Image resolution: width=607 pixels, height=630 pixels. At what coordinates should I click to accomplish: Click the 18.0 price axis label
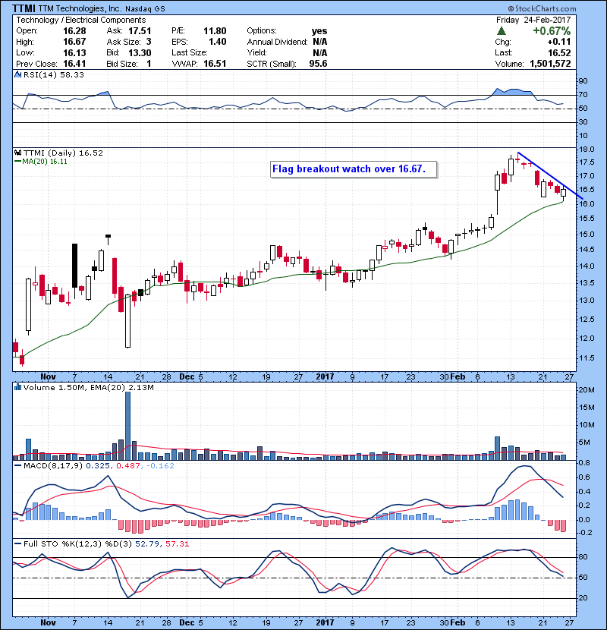pyautogui.click(x=587, y=150)
